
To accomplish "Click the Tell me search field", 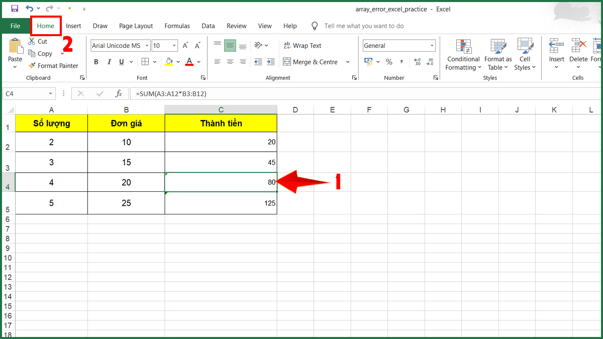I will click(x=364, y=26).
